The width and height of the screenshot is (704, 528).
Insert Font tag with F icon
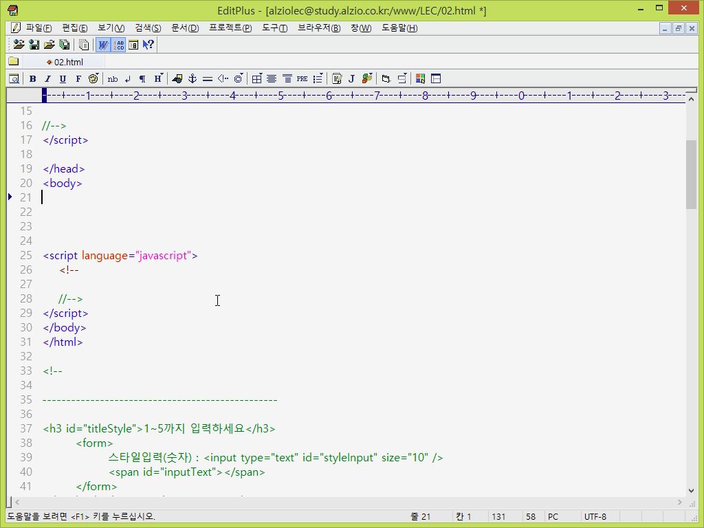(x=78, y=78)
